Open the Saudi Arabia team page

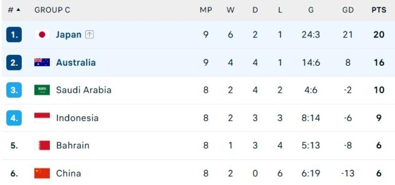click(83, 90)
